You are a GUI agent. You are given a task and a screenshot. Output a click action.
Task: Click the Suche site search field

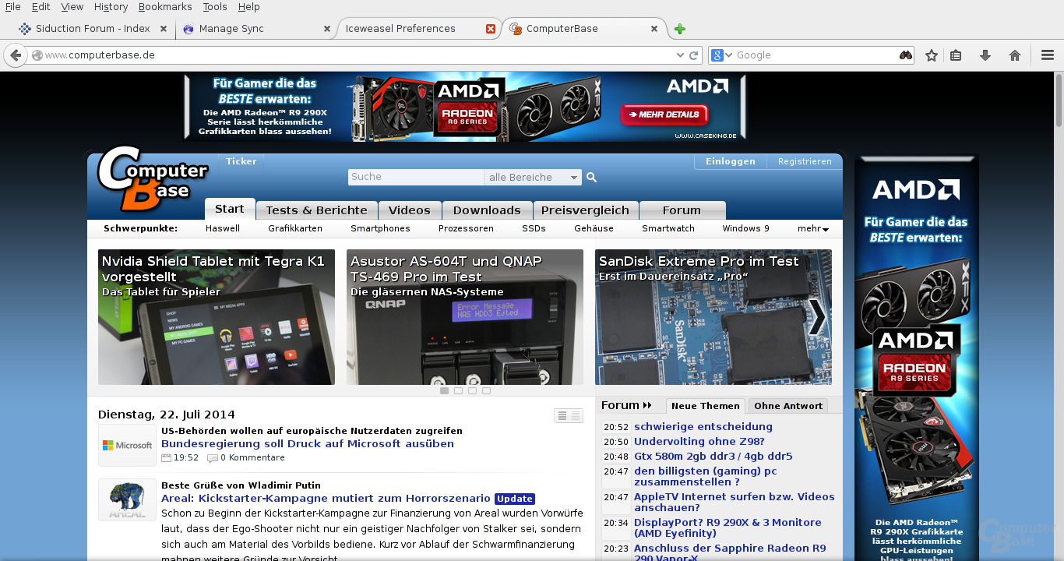point(416,178)
